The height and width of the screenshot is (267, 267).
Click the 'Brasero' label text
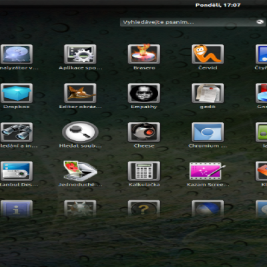tap(144, 68)
